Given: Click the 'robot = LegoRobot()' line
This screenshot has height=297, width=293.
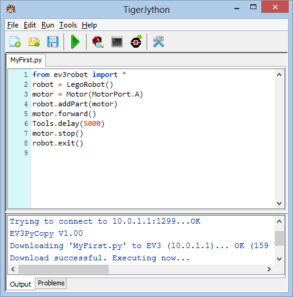Looking at the screenshot, I should point(73,84).
